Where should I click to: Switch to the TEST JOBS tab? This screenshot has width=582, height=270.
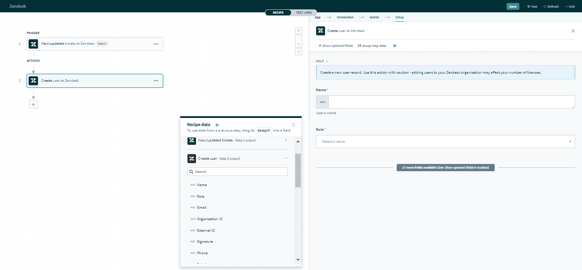303,12
